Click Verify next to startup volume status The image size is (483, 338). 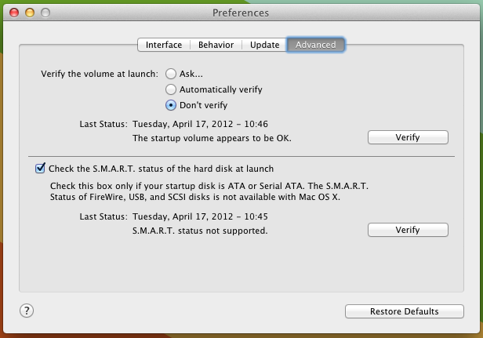click(x=408, y=137)
